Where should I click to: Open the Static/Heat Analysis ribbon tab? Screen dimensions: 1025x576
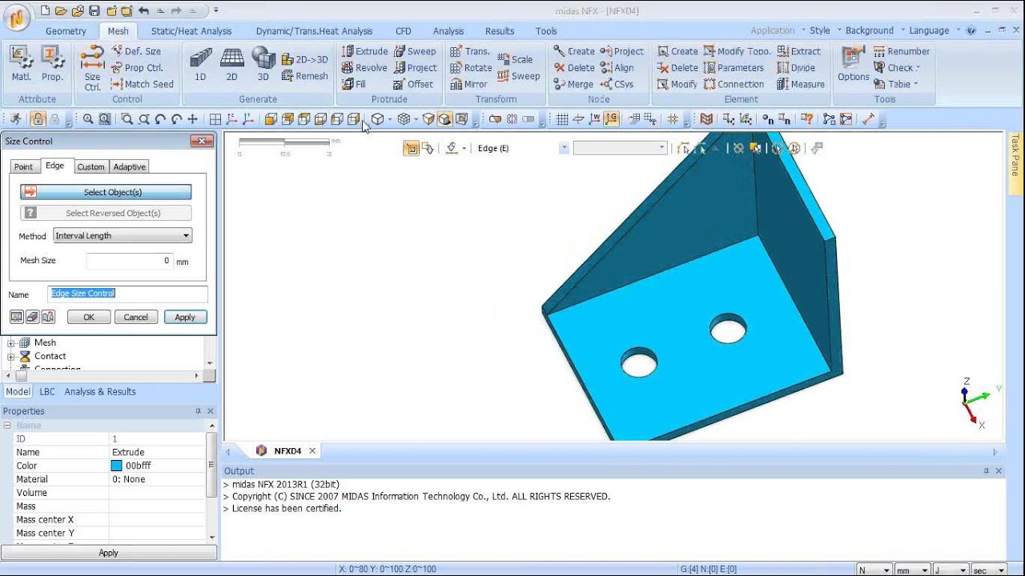[x=191, y=31]
